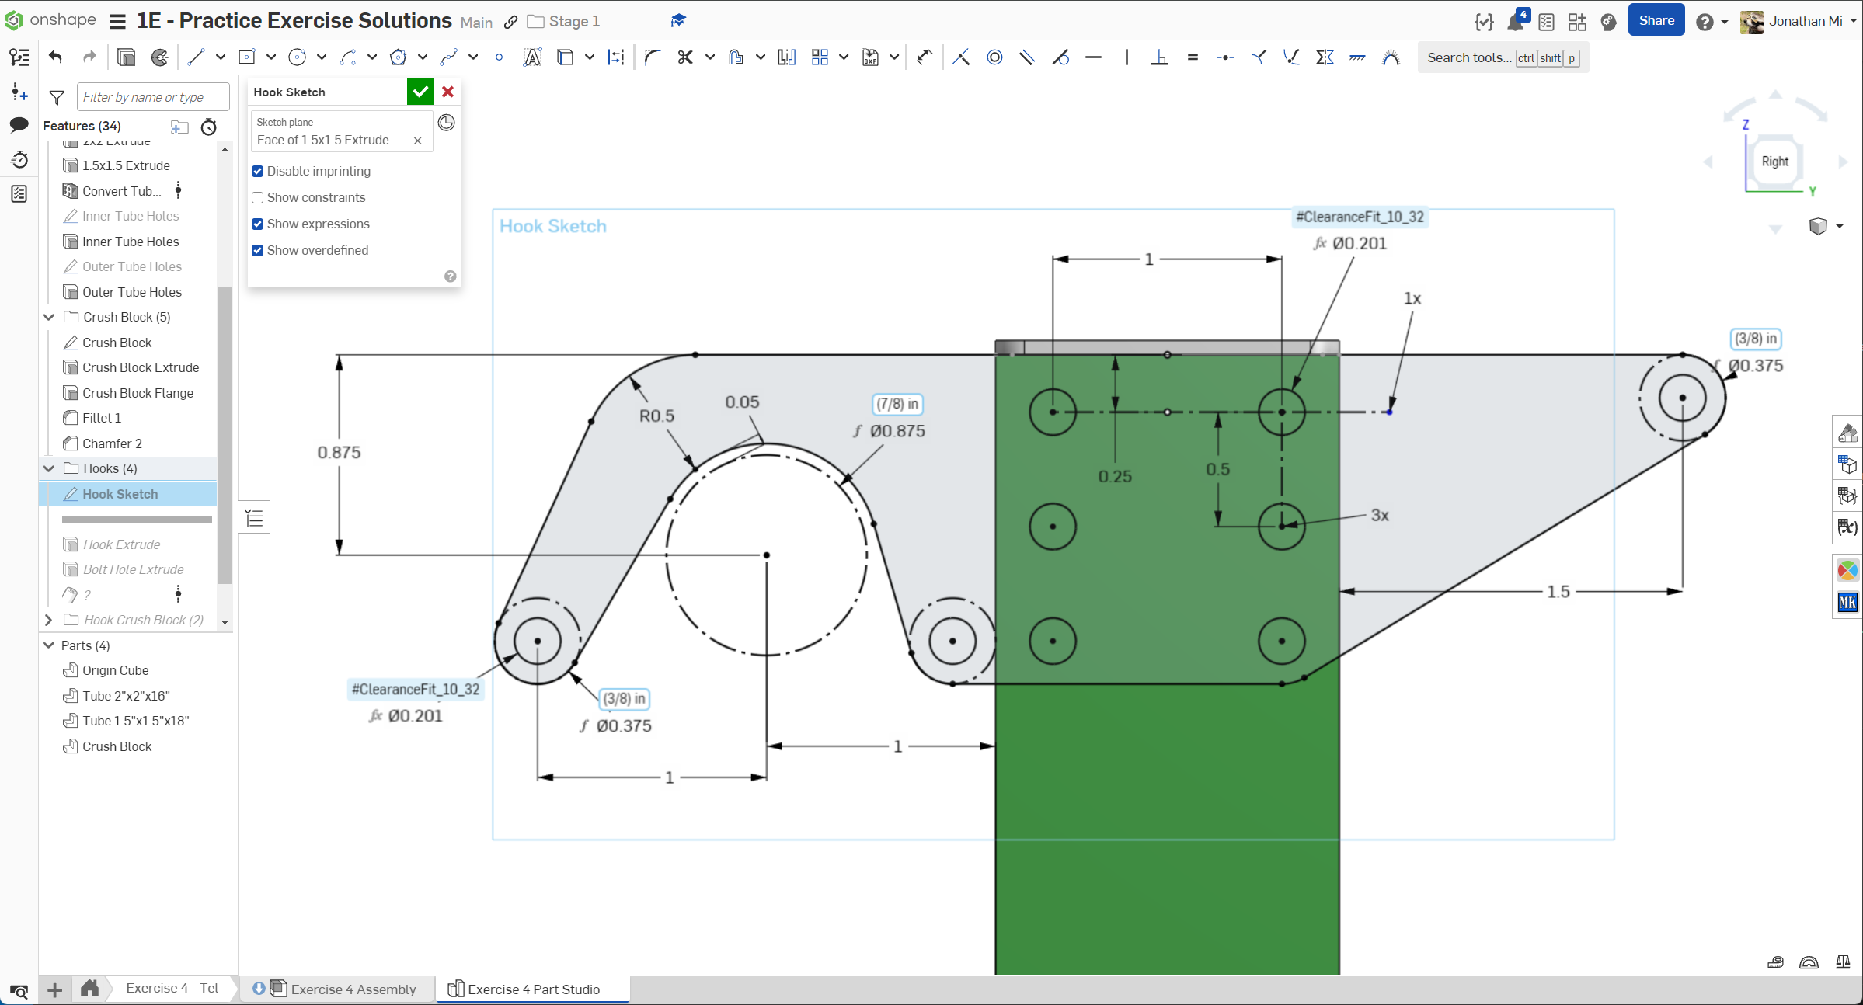Image resolution: width=1863 pixels, height=1005 pixels.
Task: Click the Concentric constraint icon
Action: point(994,57)
